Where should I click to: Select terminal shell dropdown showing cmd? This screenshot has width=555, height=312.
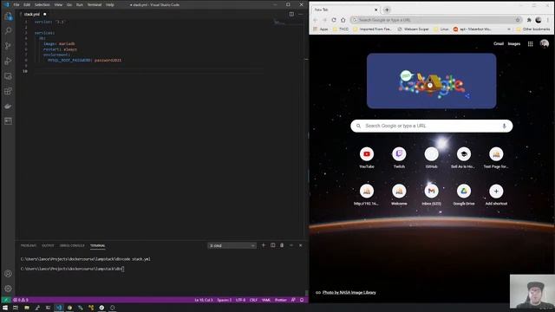(x=232, y=245)
